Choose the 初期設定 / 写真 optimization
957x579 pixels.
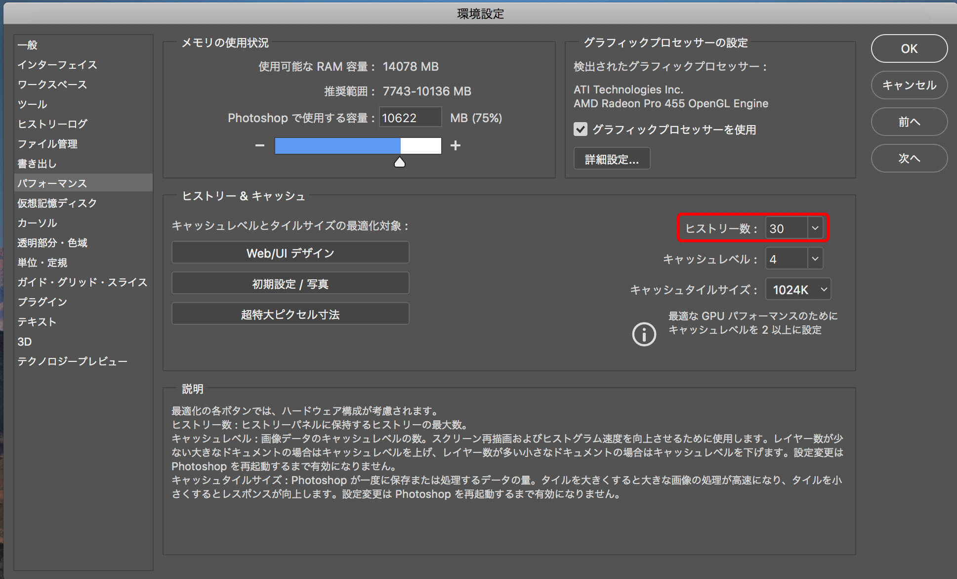(x=290, y=283)
